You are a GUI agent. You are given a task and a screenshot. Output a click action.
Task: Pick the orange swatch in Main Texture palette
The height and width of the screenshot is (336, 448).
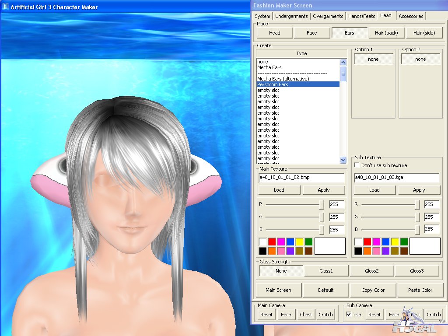(x=272, y=251)
